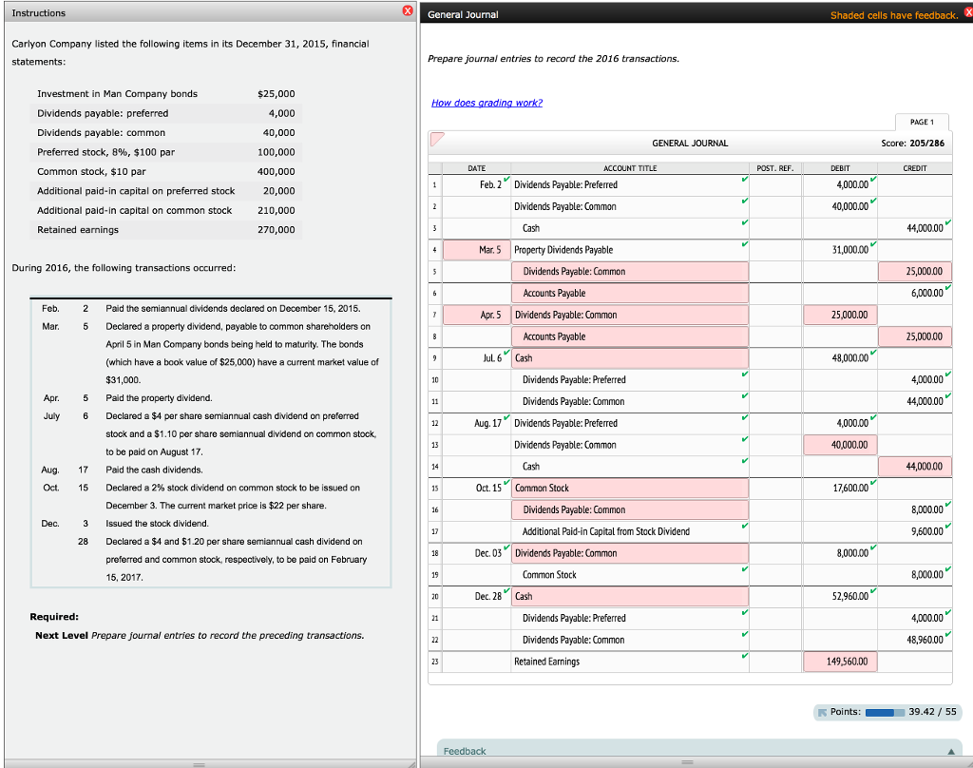Edit the 149,560.00 debit cell

point(840,662)
